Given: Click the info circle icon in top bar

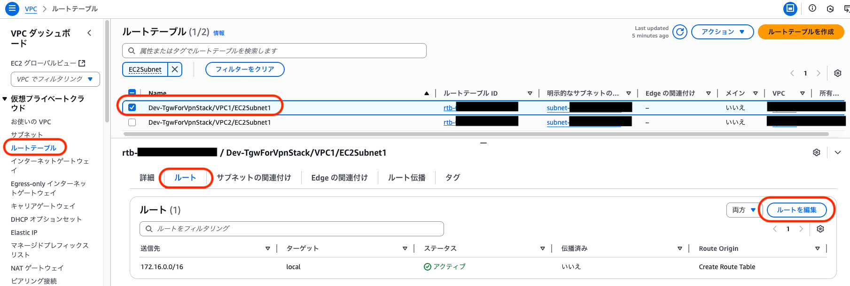Looking at the screenshot, I should click(812, 8).
